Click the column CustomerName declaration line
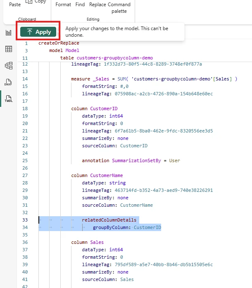The height and width of the screenshot is (288, 252). pos(97,175)
